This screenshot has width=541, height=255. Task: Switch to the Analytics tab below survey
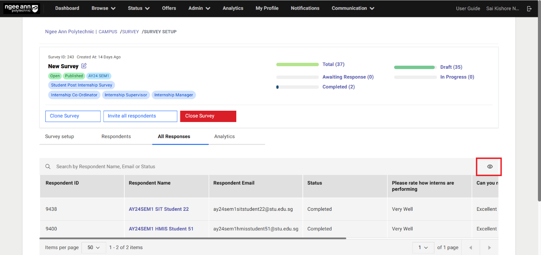(x=224, y=136)
